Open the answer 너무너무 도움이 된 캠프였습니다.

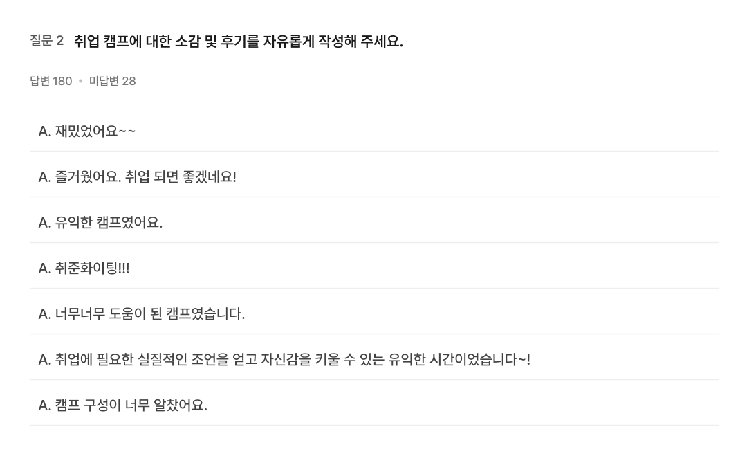tap(374, 313)
